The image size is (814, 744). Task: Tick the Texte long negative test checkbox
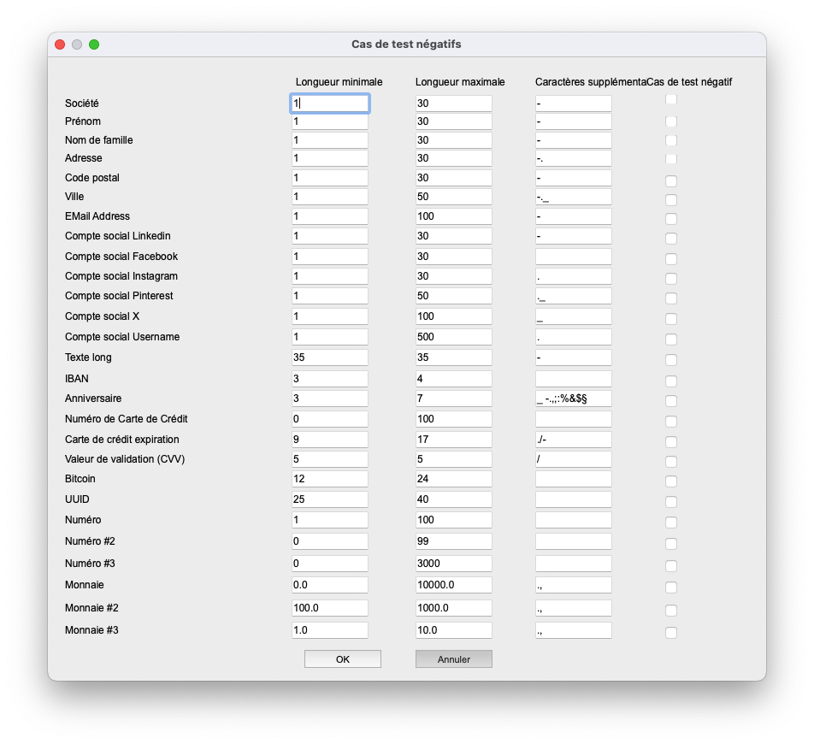[671, 360]
